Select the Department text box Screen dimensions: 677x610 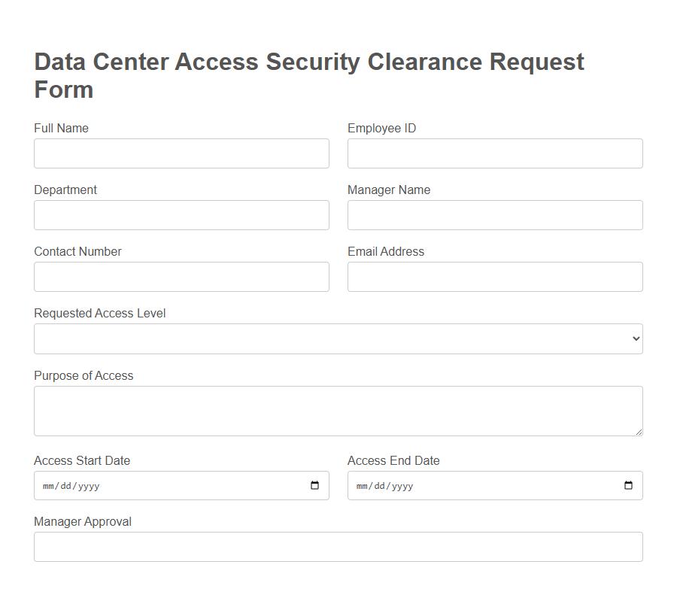click(181, 215)
